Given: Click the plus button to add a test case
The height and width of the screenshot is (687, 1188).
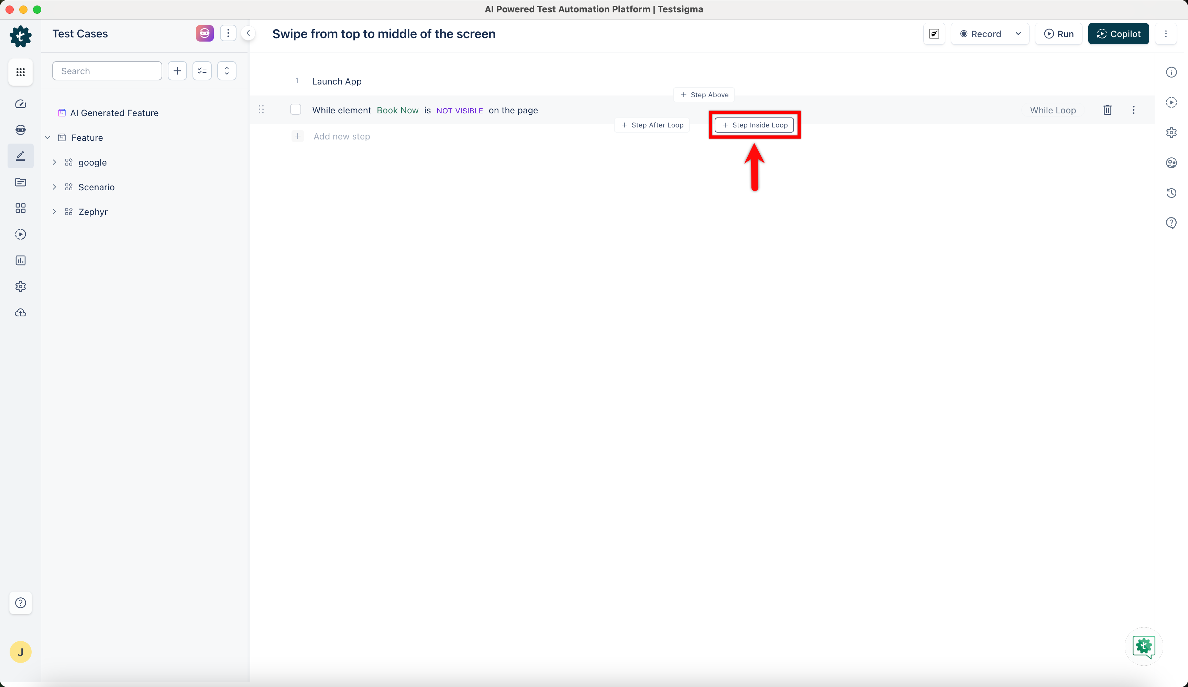Looking at the screenshot, I should [177, 71].
